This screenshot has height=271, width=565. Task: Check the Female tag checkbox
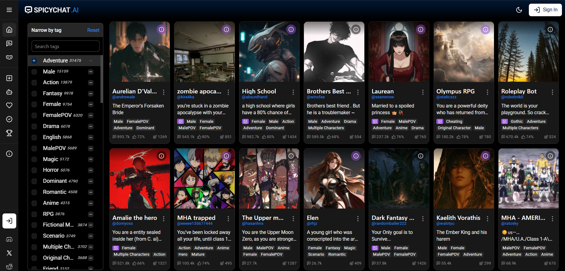[x=34, y=104]
